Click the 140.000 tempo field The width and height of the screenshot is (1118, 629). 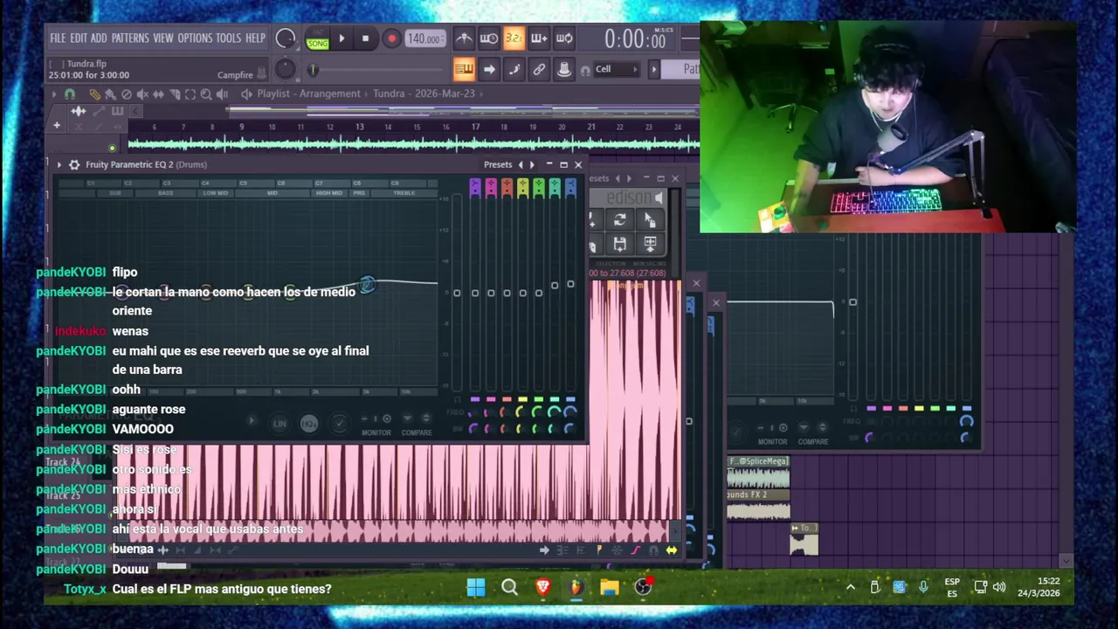[x=424, y=38]
